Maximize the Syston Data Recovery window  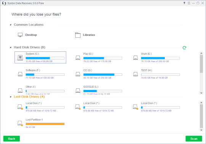click(x=198, y=3)
